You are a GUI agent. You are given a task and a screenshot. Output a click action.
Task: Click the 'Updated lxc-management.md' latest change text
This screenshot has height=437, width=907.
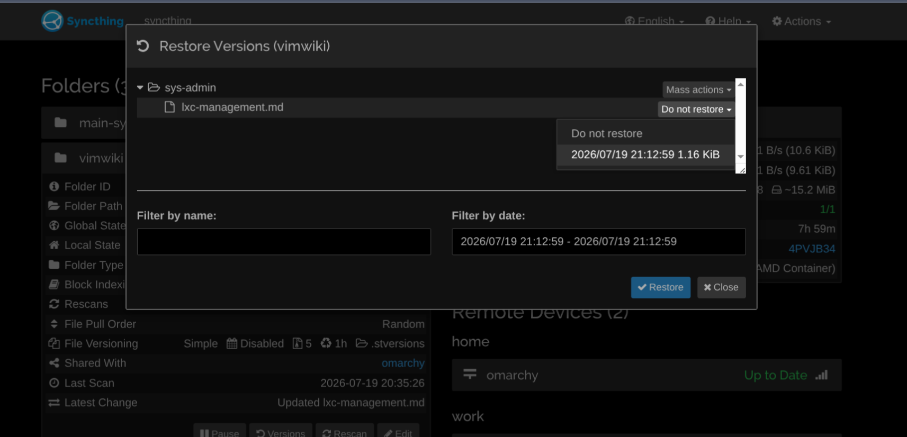(351, 403)
